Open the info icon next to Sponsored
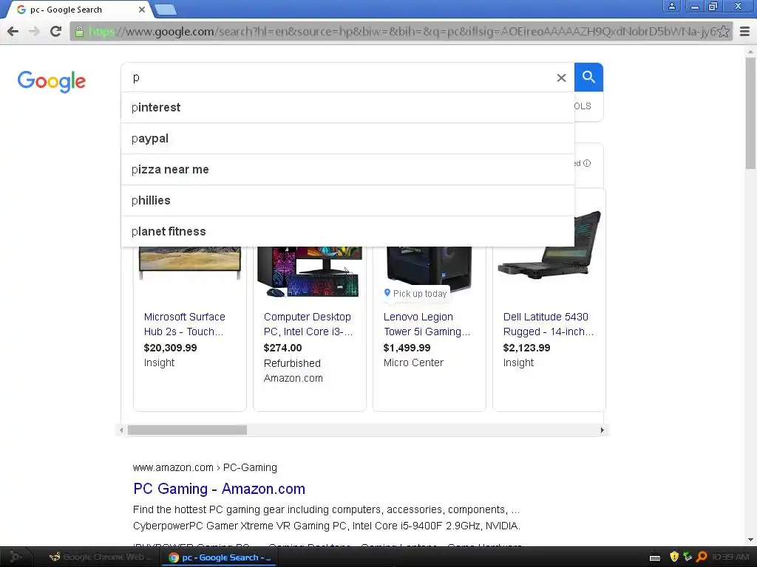The height and width of the screenshot is (567, 757). coord(586,163)
